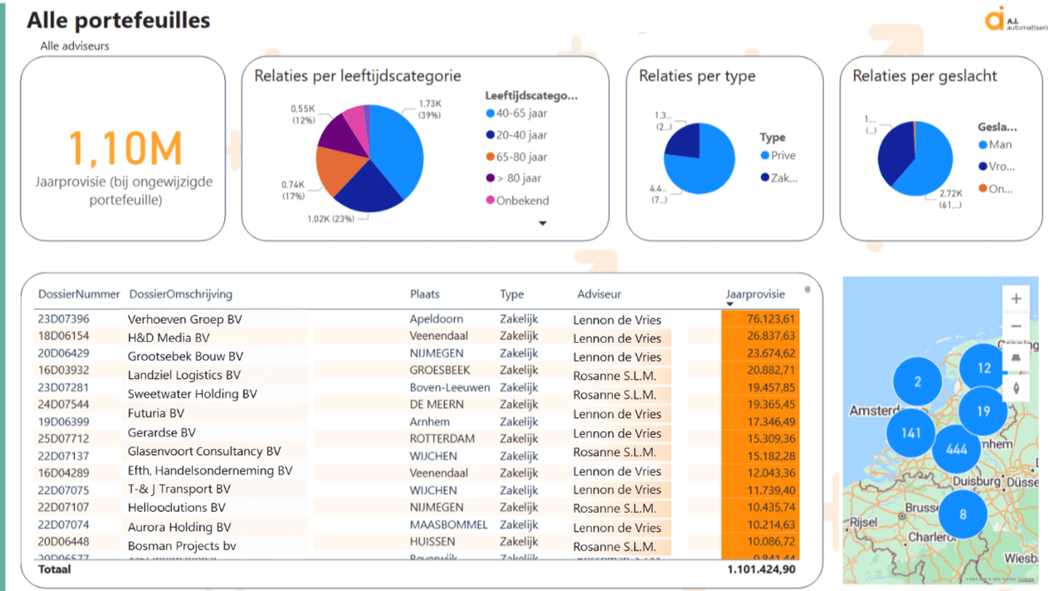1048x591 pixels.
Task: Sort table by DossierNummer column
Action: pos(79,294)
